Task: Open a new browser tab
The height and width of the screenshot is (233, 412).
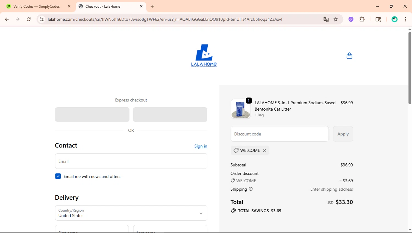Action: 152,6
